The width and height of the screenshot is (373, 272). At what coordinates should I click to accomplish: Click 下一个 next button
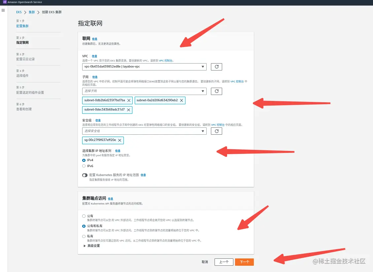[x=244, y=262]
